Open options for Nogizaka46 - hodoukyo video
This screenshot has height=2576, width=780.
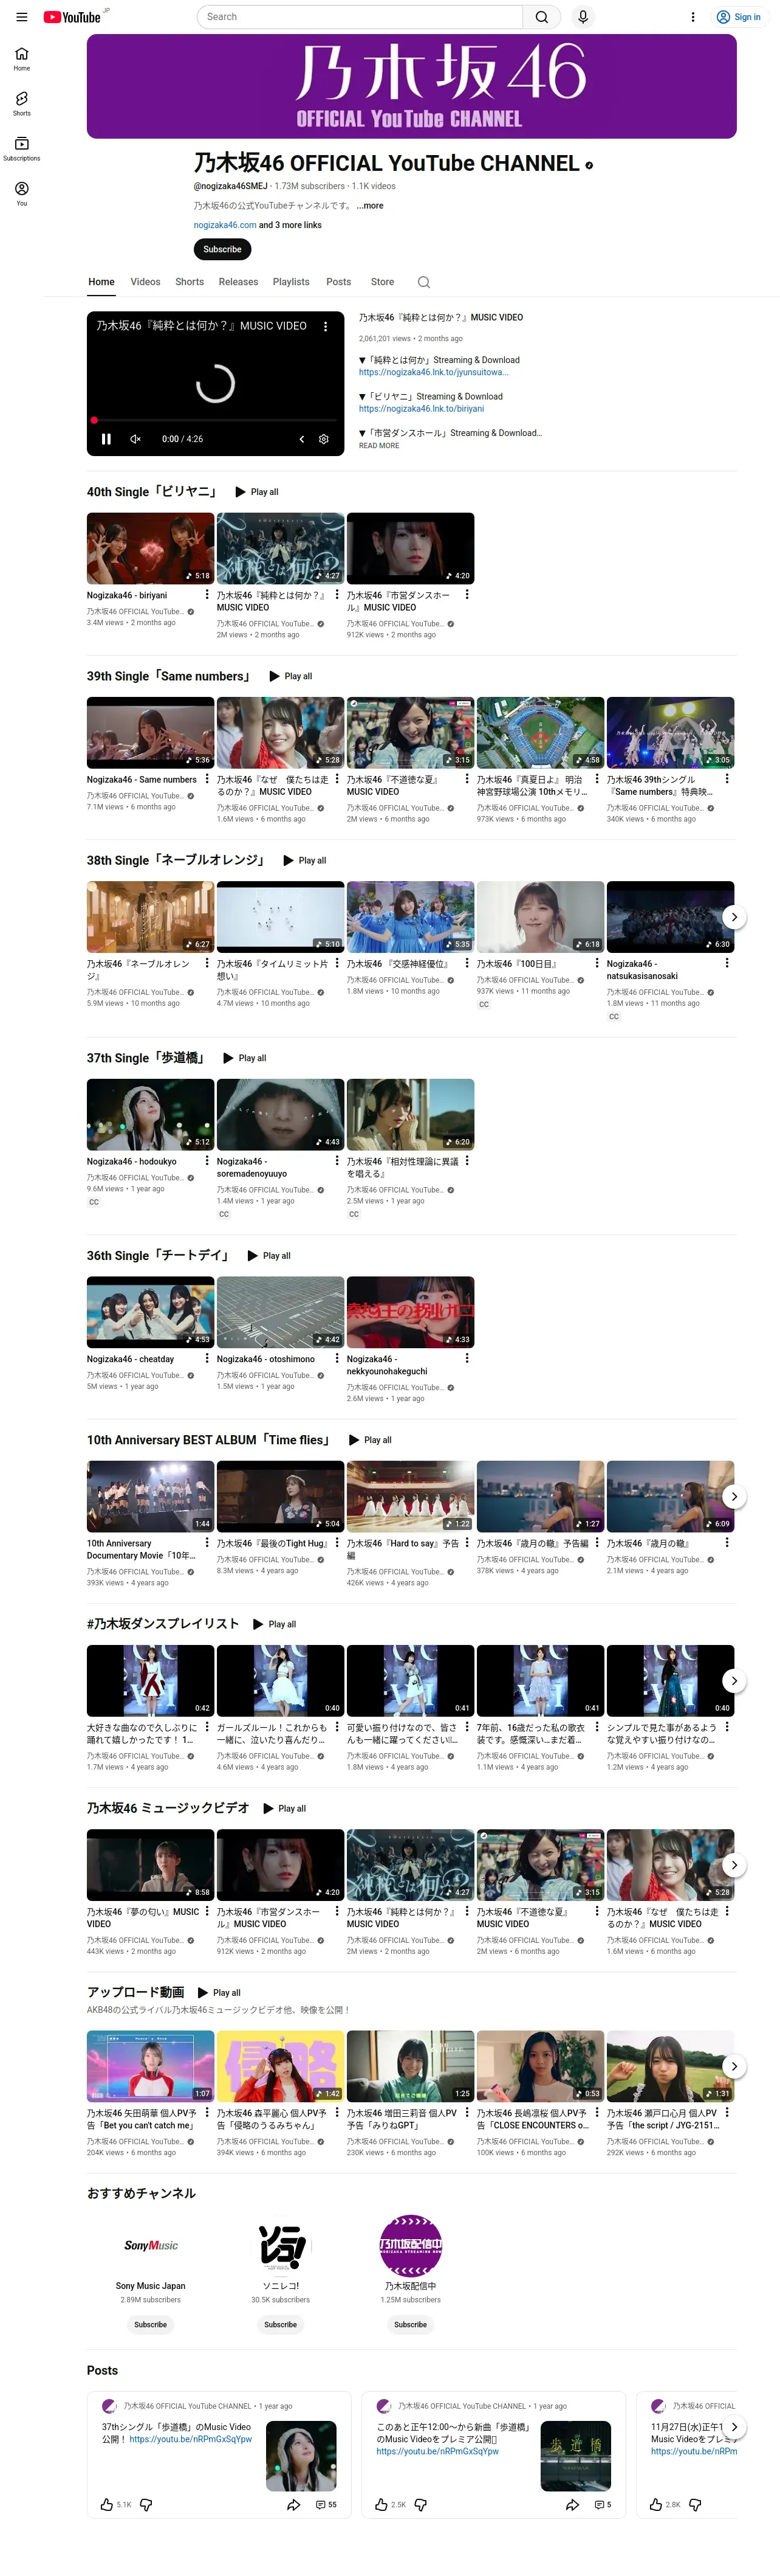point(207,1161)
